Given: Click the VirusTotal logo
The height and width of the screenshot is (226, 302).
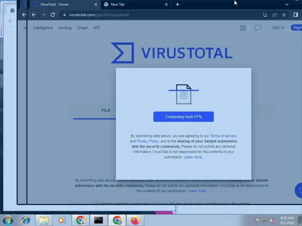Looking at the screenshot, I should (172, 53).
